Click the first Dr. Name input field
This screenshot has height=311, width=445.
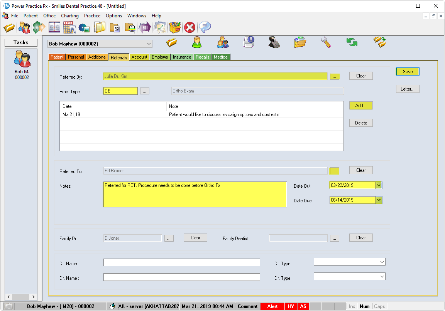coord(181,262)
